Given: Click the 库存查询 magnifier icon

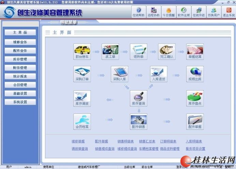Looking at the screenshot, I should tap(138, 98).
